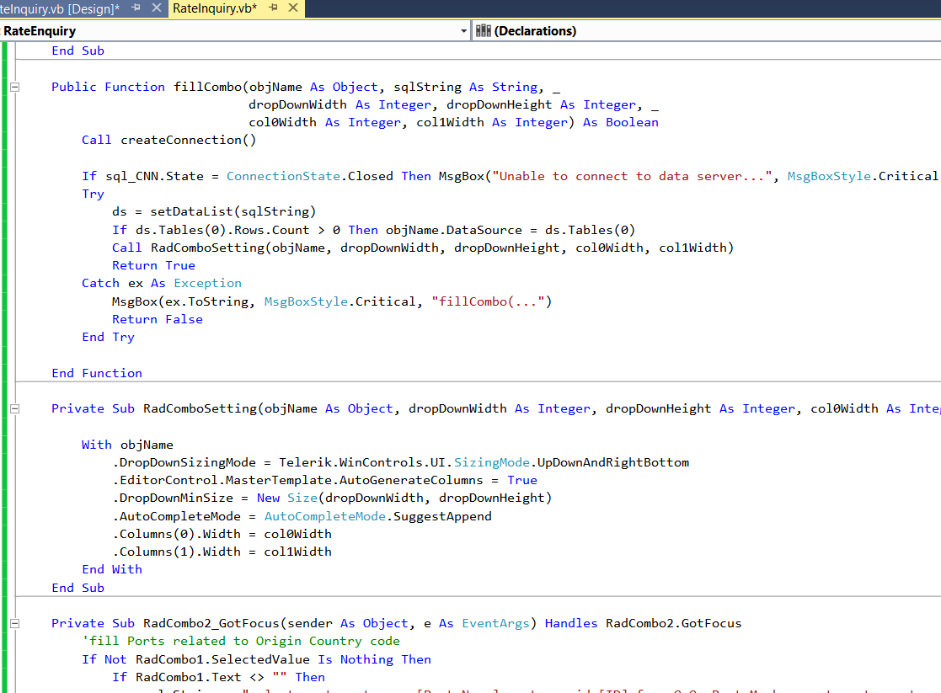Click the "Unable to connect to data server..." string
Screen dimensions: 941x693
[x=632, y=176]
